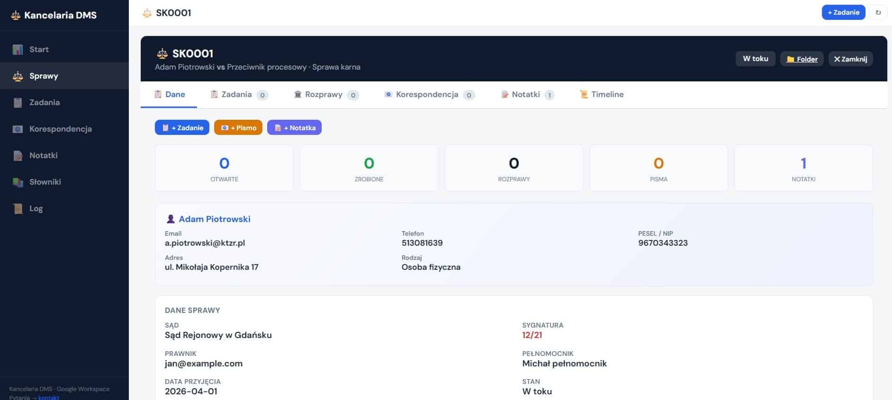Image resolution: width=892 pixels, height=400 pixels.
Task: Click the Sprawy scales icon in sidebar
Action: click(18, 76)
